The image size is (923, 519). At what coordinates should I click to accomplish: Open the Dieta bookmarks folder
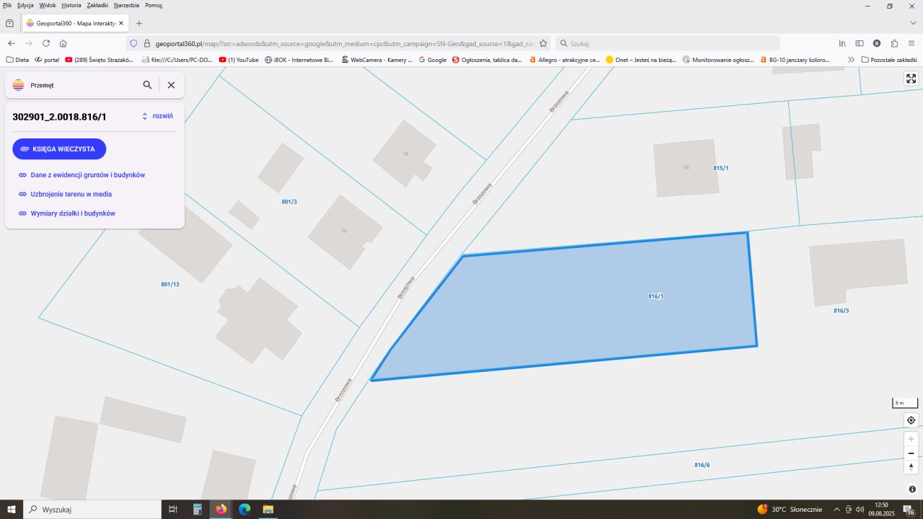pos(17,60)
